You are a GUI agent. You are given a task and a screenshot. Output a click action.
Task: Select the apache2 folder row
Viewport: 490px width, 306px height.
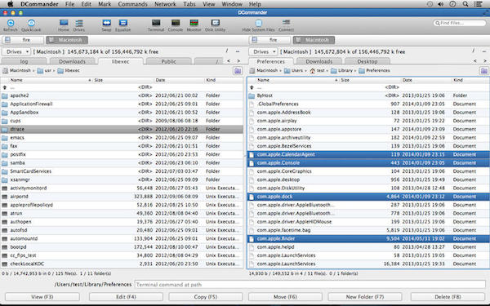(x=122, y=95)
